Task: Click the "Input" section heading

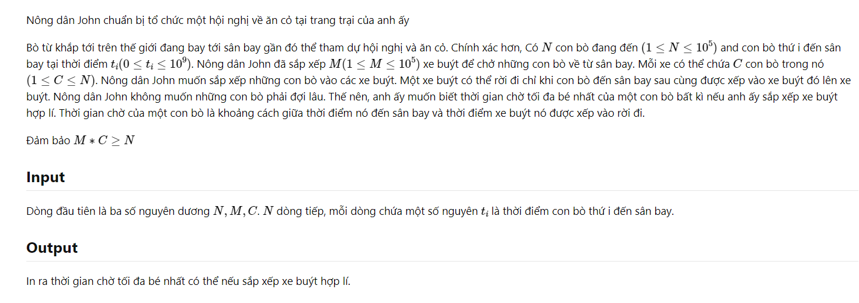Action: pyautogui.click(x=46, y=177)
